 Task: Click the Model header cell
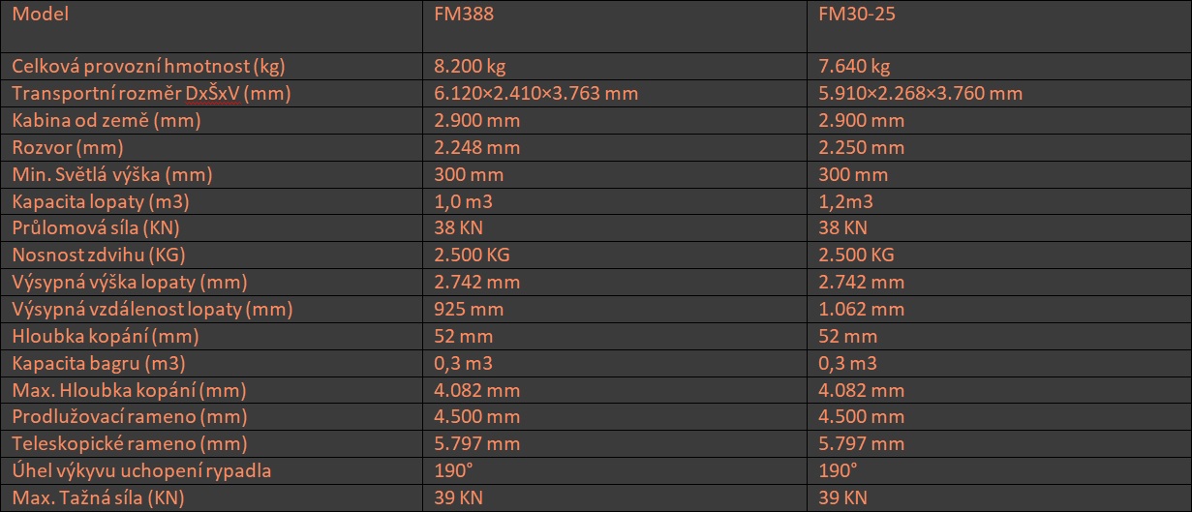click(x=41, y=15)
